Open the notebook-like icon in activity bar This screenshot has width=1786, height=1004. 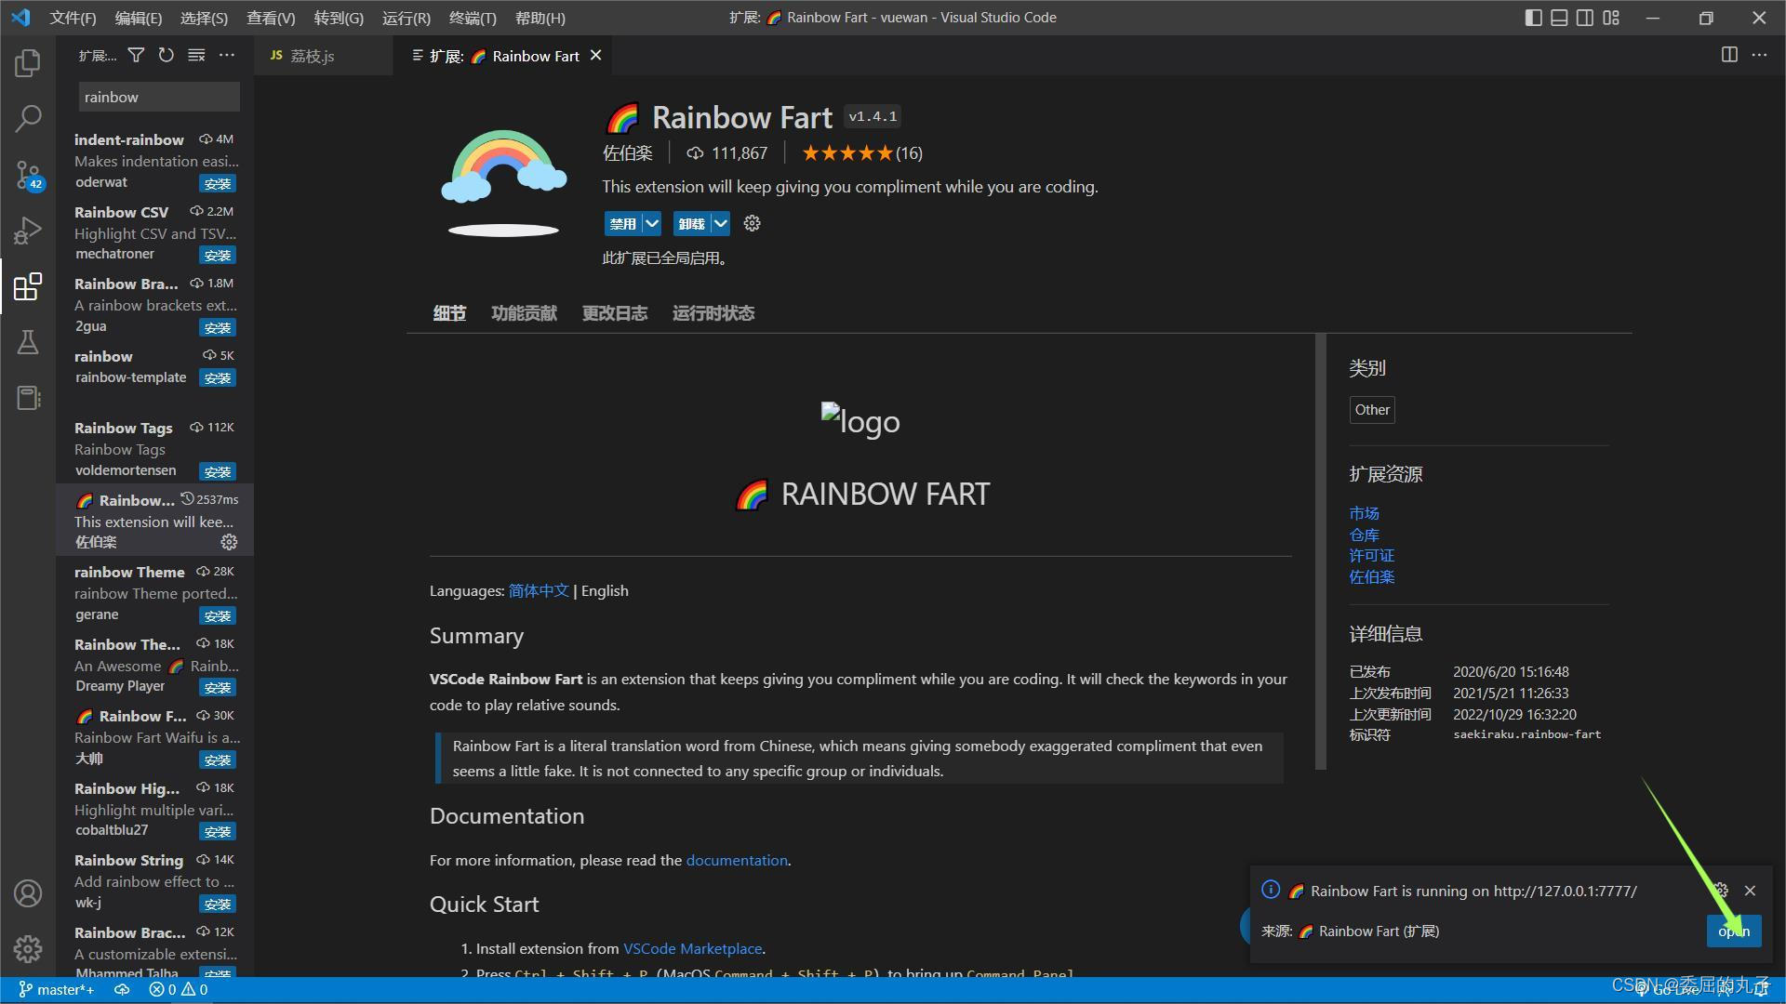(28, 398)
